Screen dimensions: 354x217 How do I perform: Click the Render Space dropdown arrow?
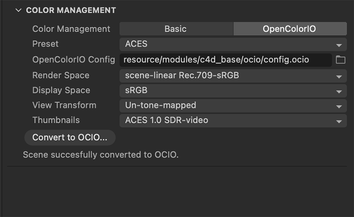coord(339,77)
